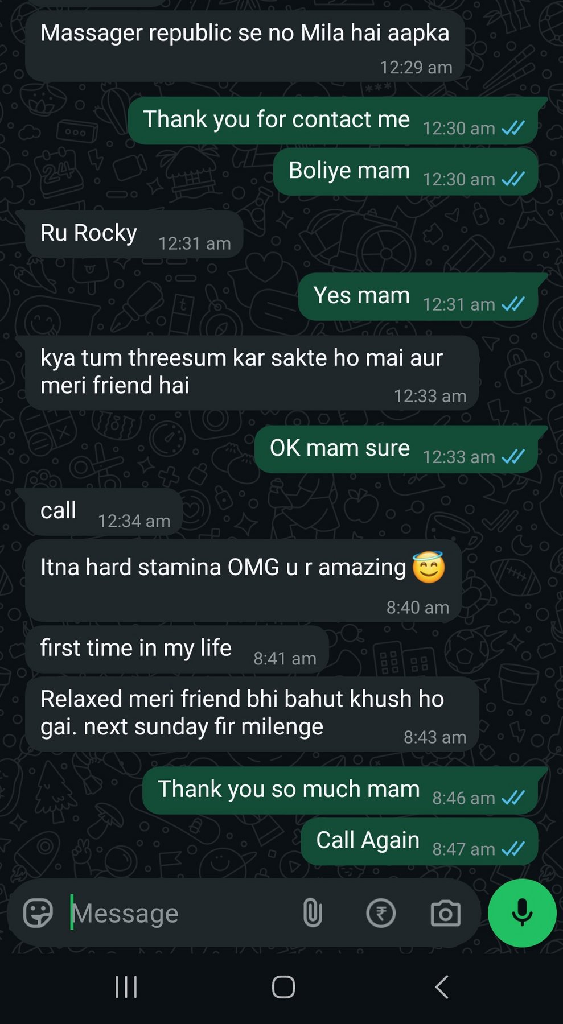
Task: Launch the camera from message bar
Action: point(445,913)
